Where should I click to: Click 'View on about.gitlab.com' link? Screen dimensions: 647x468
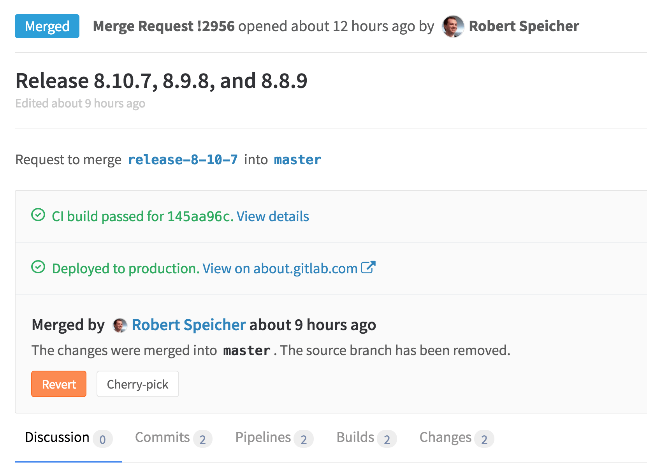click(x=280, y=268)
